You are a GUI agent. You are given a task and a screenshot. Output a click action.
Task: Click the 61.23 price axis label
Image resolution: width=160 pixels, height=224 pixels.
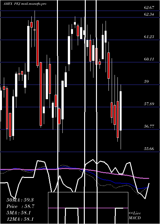pyautogui.click(x=149, y=36)
